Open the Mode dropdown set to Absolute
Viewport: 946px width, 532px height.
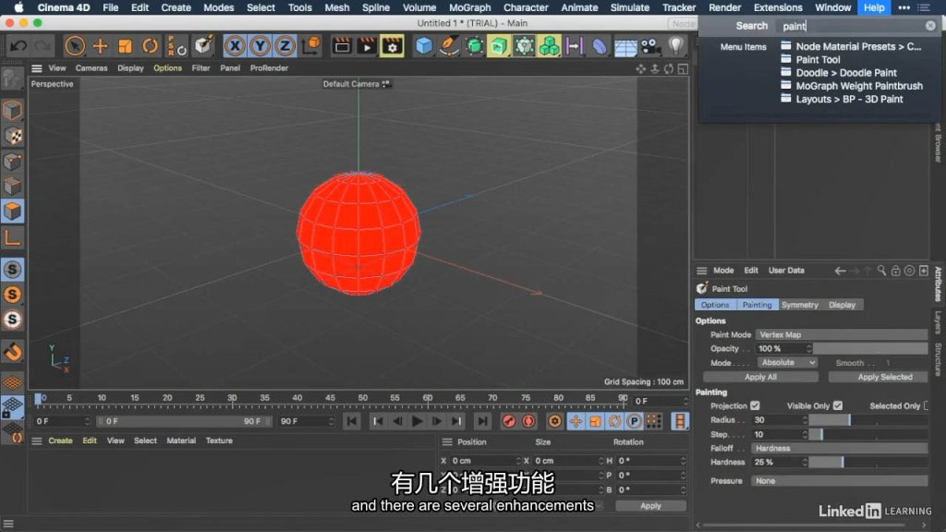[x=787, y=362]
